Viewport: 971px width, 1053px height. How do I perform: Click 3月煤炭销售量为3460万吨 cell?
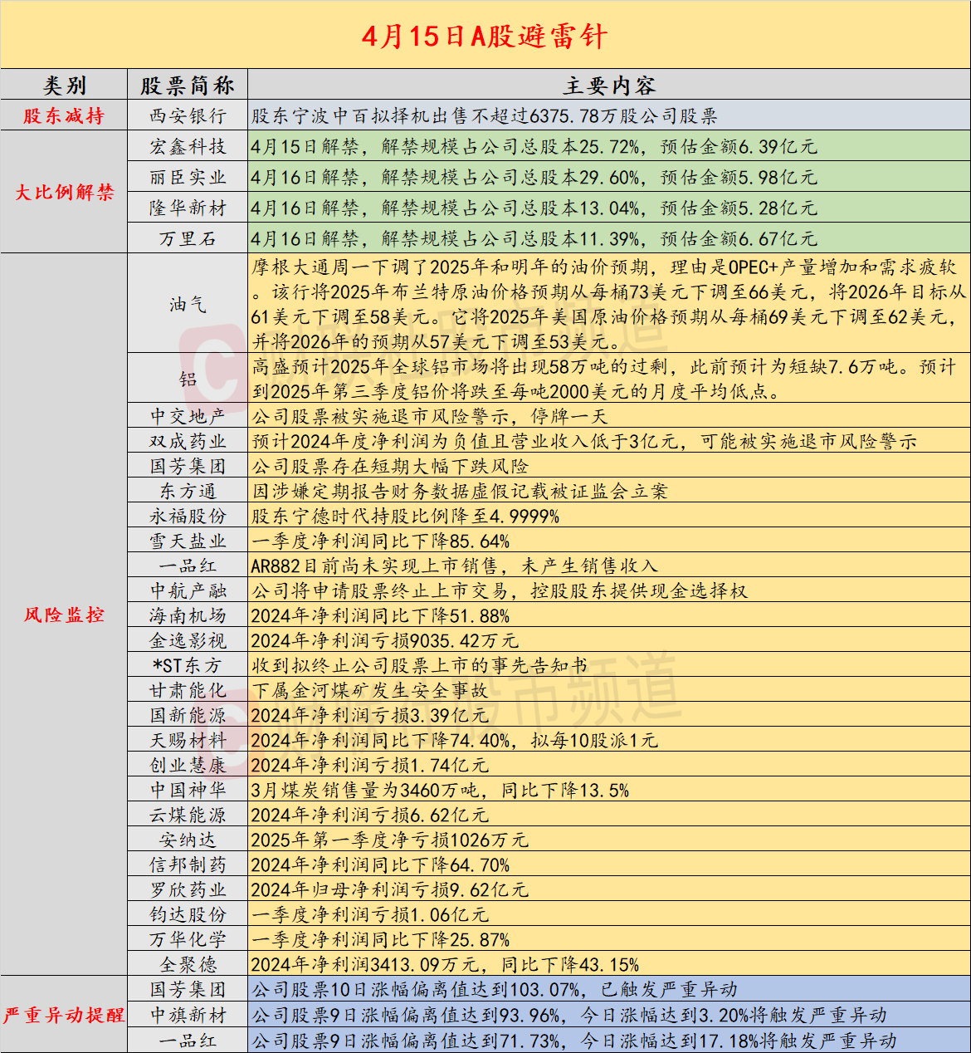tap(609, 790)
